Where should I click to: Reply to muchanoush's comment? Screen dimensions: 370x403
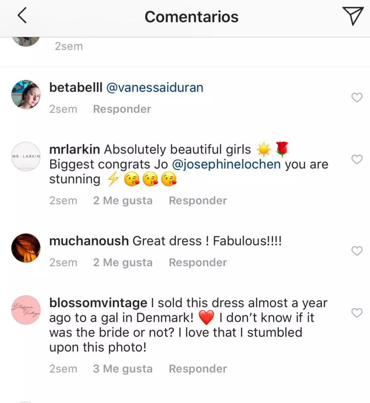(198, 263)
